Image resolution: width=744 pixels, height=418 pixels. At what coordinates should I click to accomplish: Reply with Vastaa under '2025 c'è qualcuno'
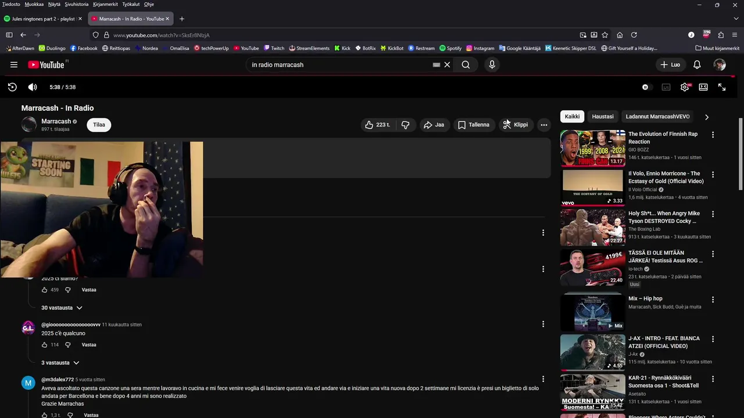pos(89,345)
